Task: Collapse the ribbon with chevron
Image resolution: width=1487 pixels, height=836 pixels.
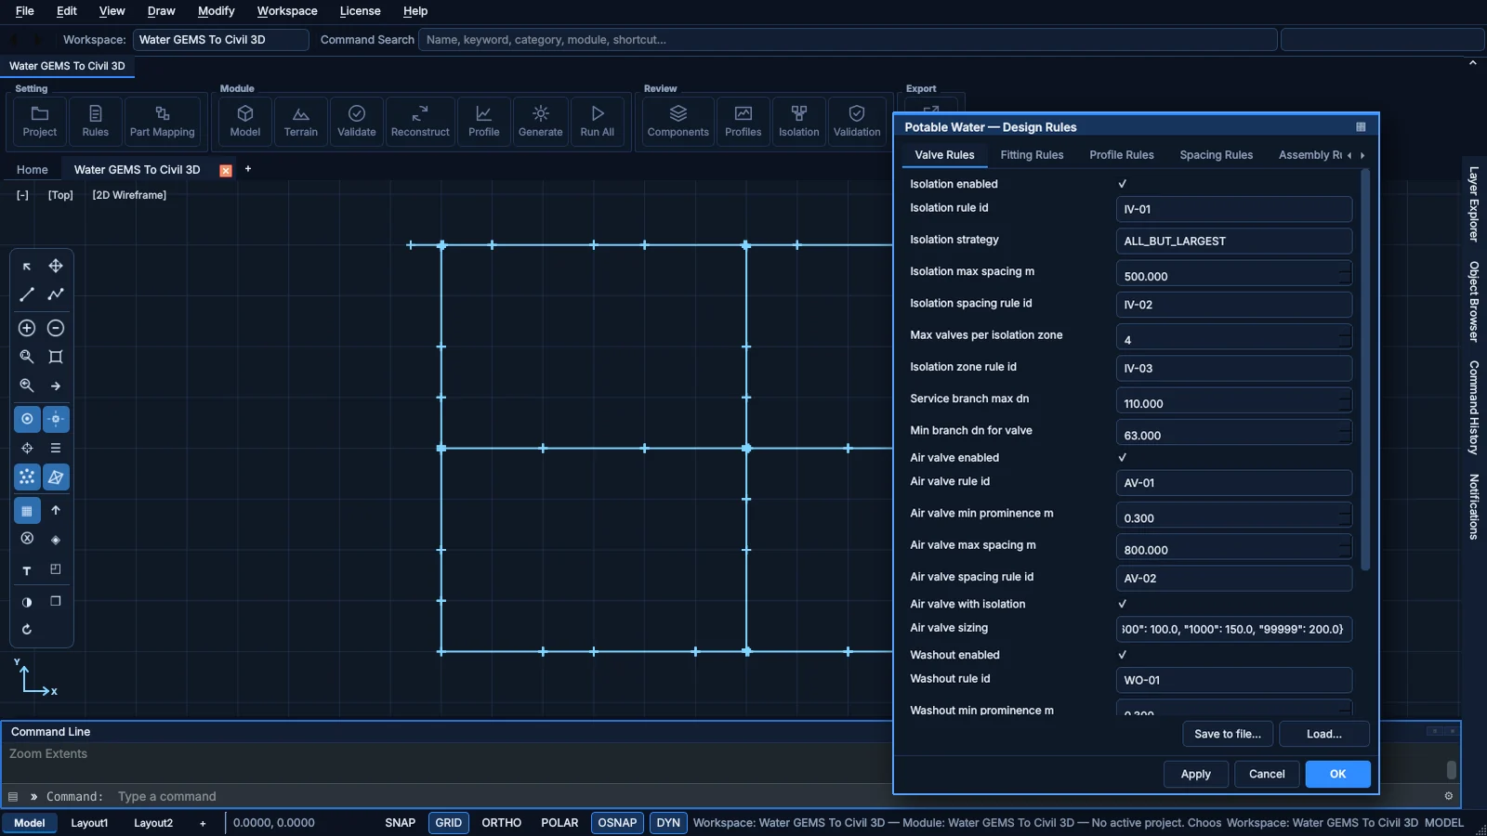Action: 1472,63
